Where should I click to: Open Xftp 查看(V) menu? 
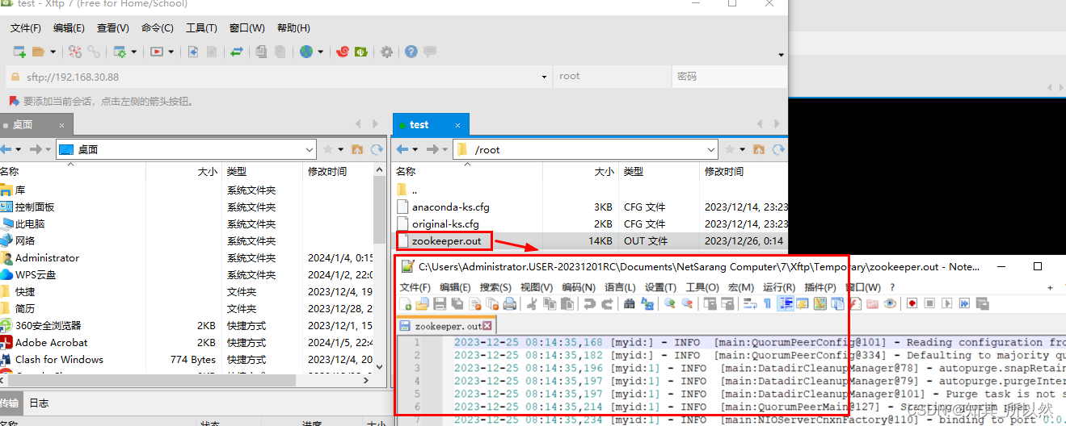click(112, 28)
